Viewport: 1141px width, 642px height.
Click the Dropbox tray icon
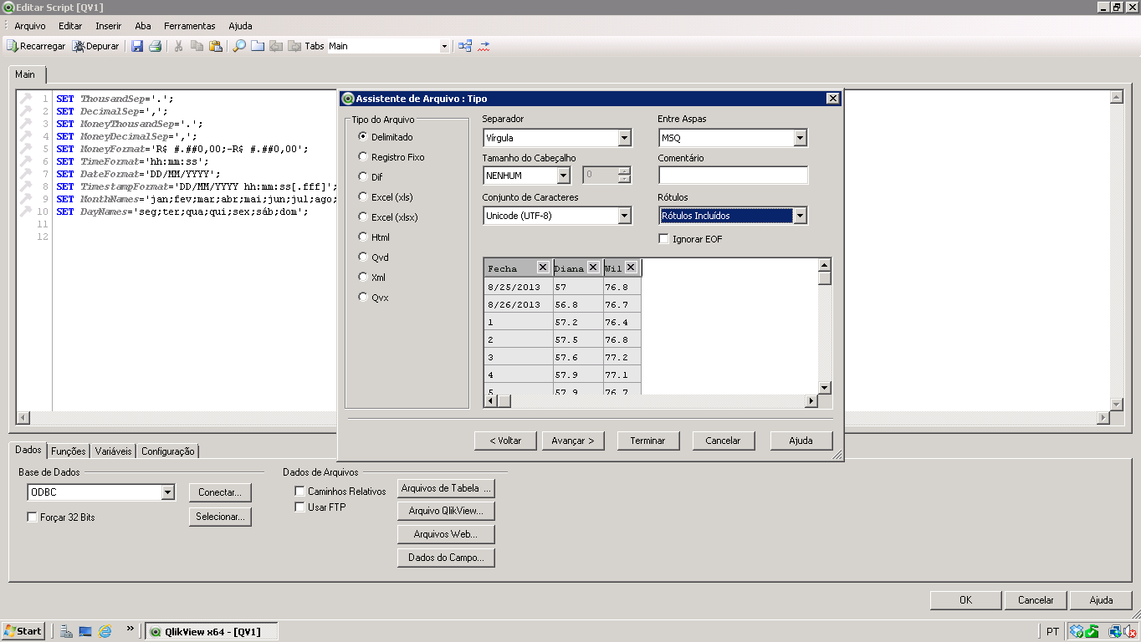(x=1077, y=631)
